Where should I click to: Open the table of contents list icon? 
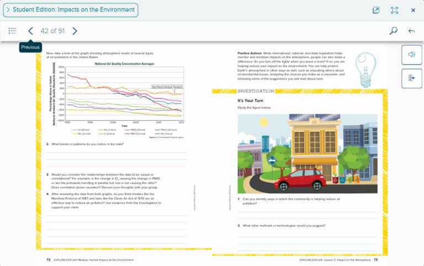[12, 31]
